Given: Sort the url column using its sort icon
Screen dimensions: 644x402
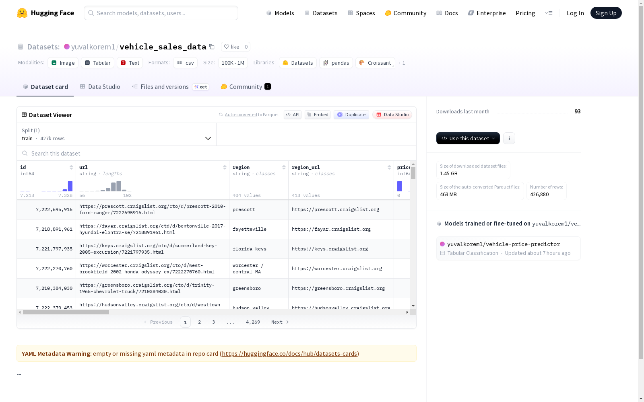Looking at the screenshot, I should [x=225, y=167].
